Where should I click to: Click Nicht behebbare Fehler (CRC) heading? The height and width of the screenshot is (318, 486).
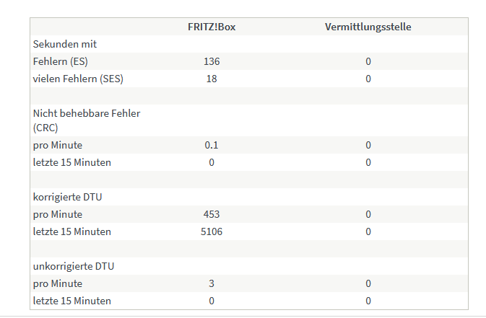87,120
